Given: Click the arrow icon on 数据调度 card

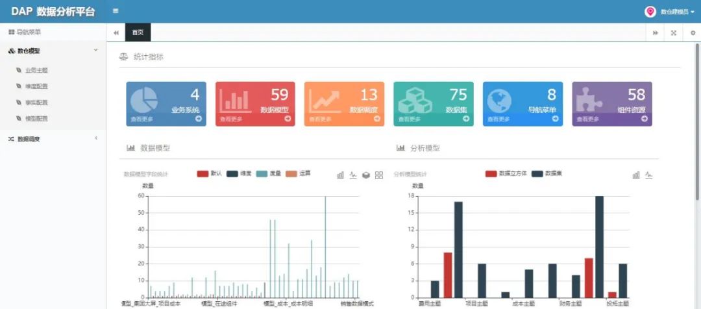Looking at the screenshot, I should coord(377,119).
